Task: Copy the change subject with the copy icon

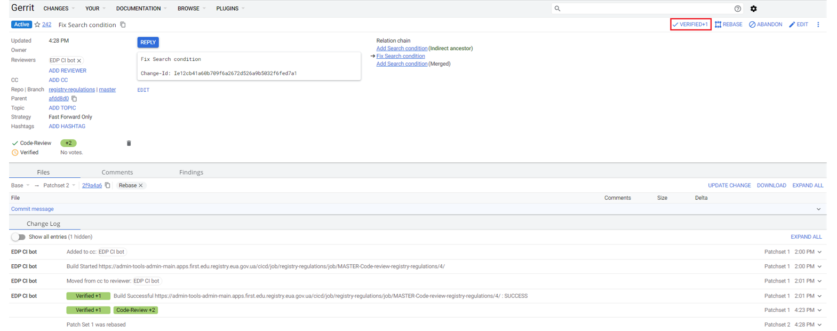Action: point(123,25)
